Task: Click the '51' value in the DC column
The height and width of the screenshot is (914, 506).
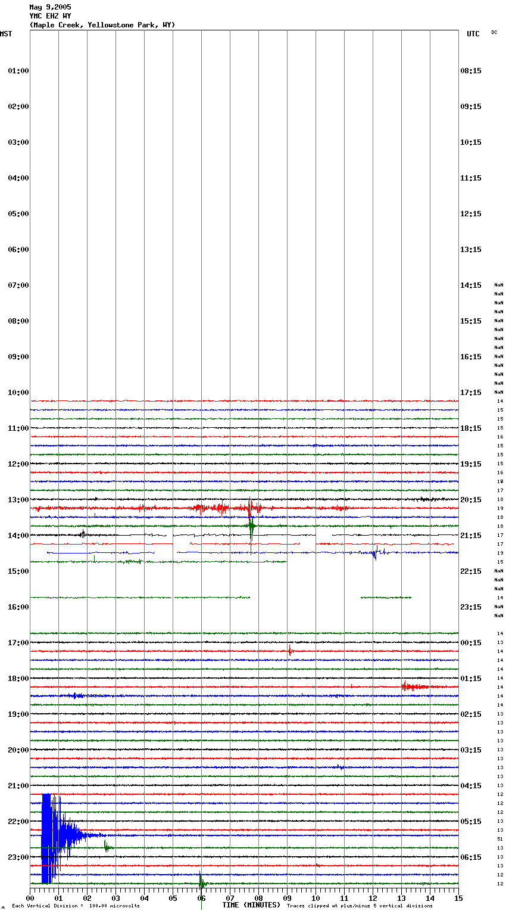Action: point(500,839)
